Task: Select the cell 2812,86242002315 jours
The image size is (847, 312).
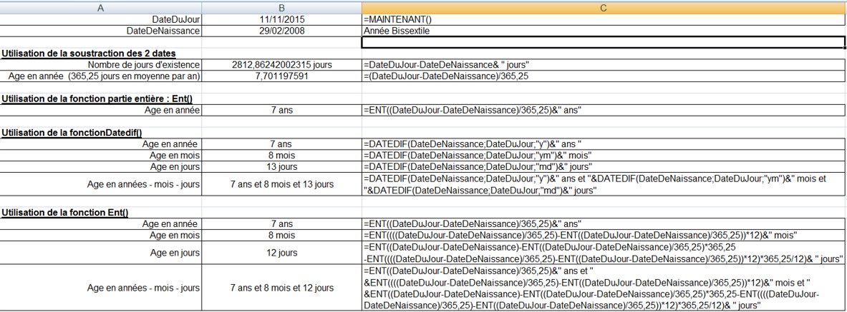Action: 281,65
